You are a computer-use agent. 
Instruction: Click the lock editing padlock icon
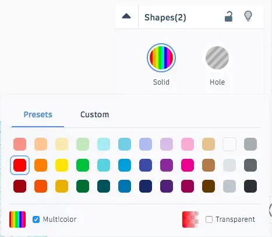(228, 16)
